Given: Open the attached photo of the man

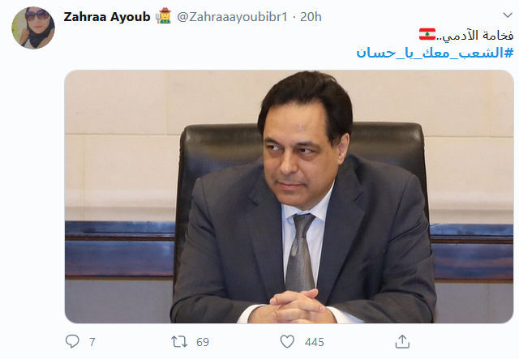Looking at the screenshot, I should (x=289, y=197).
